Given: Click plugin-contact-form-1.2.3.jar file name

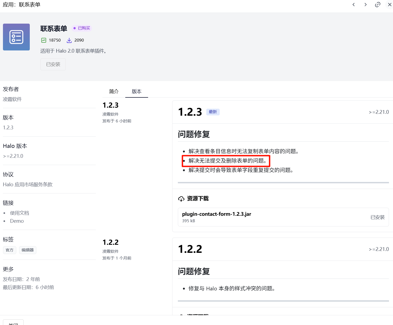Looking at the screenshot, I should point(216,214).
